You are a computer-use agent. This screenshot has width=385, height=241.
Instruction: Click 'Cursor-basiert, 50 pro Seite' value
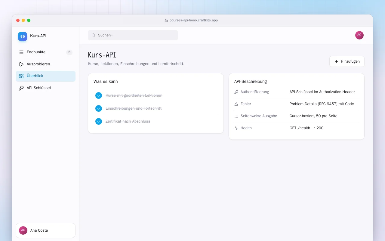(x=313, y=116)
